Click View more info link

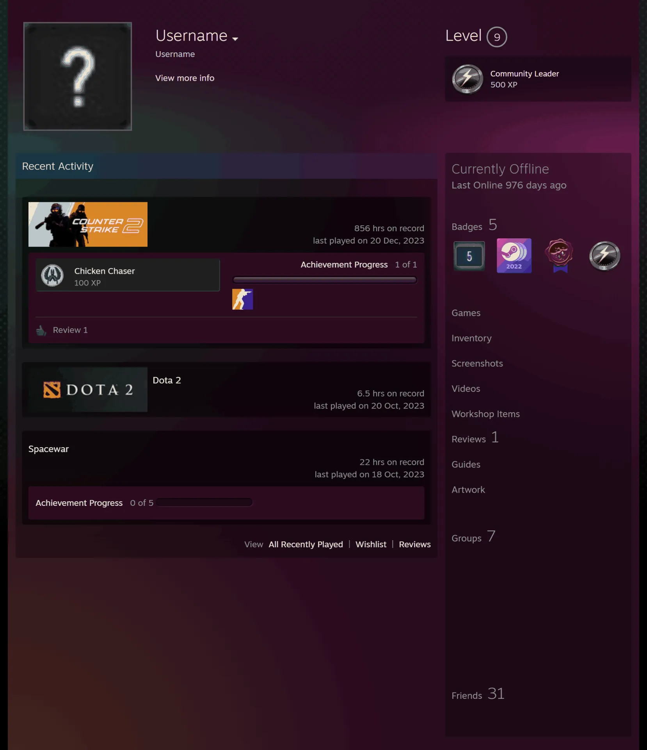click(185, 78)
